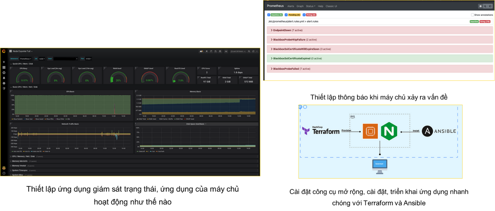Click the Refresh dashboard icon

pyautogui.click(x=253, y=51)
